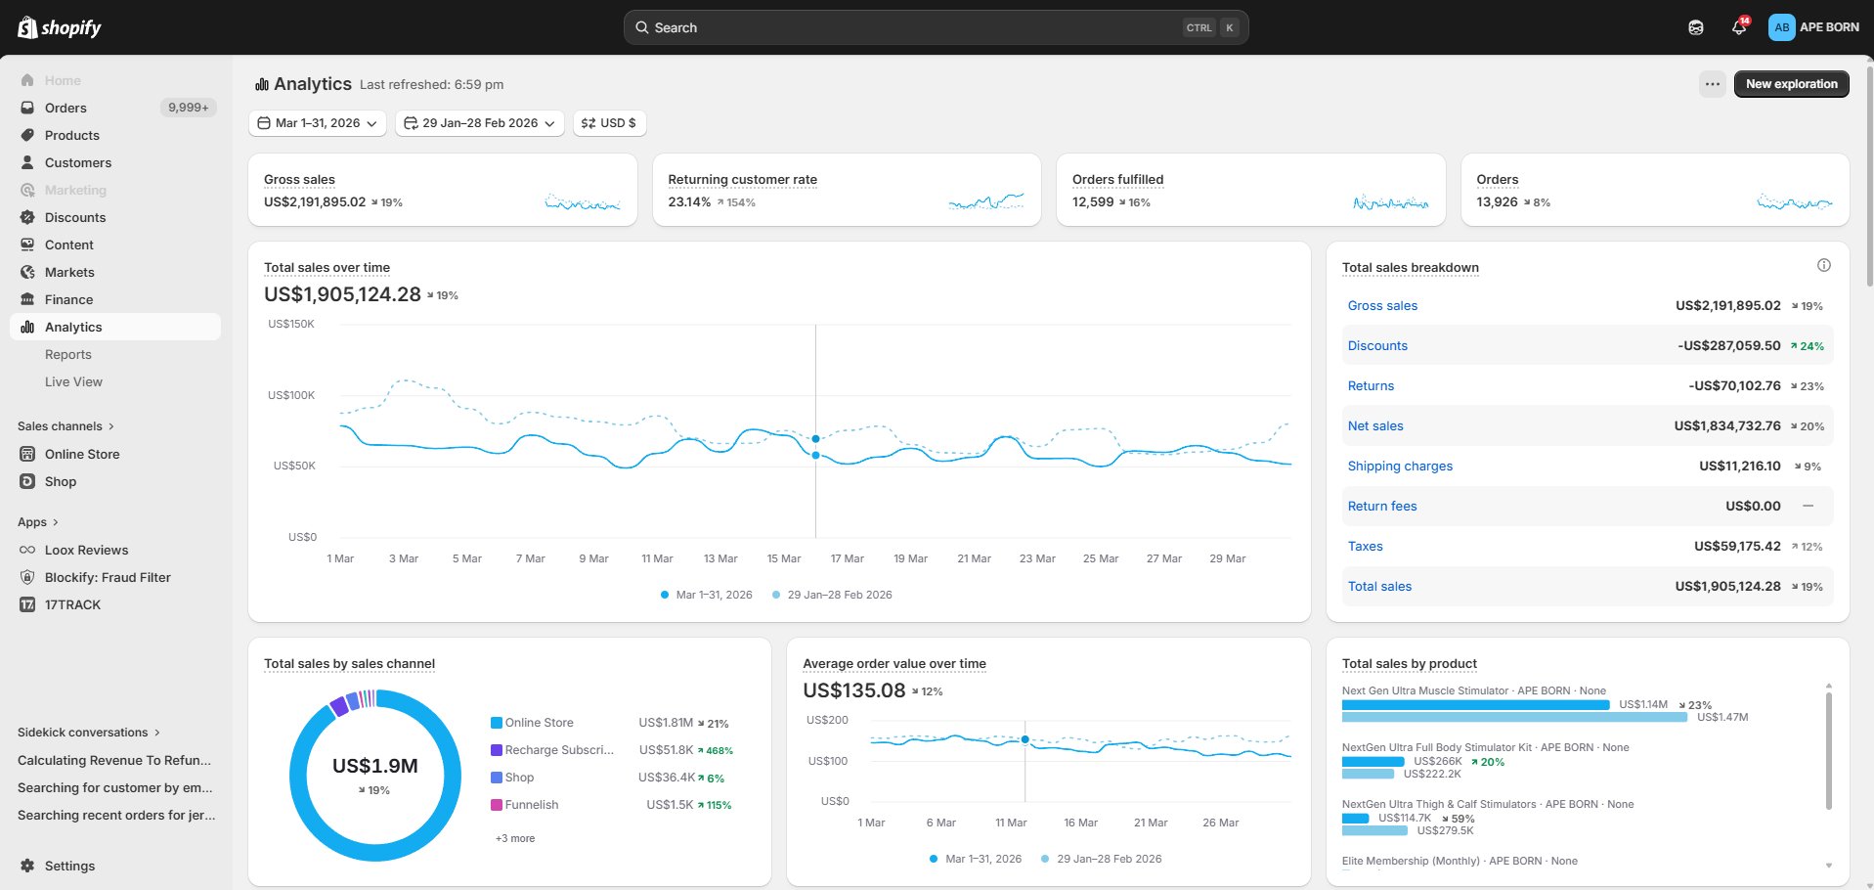The width and height of the screenshot is (1874, 890).
Task: Click the Next Gen Ultra Muscle Stimulator bar
Action: click(1475, 704)
